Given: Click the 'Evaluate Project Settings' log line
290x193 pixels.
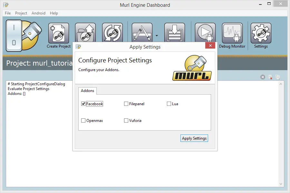Looking at the screenshot, I should pos(28,89).
